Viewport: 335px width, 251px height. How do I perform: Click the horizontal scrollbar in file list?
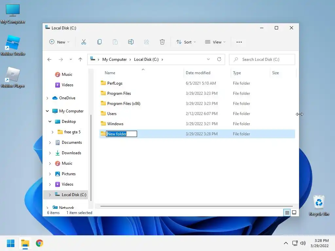click(196, 206)
